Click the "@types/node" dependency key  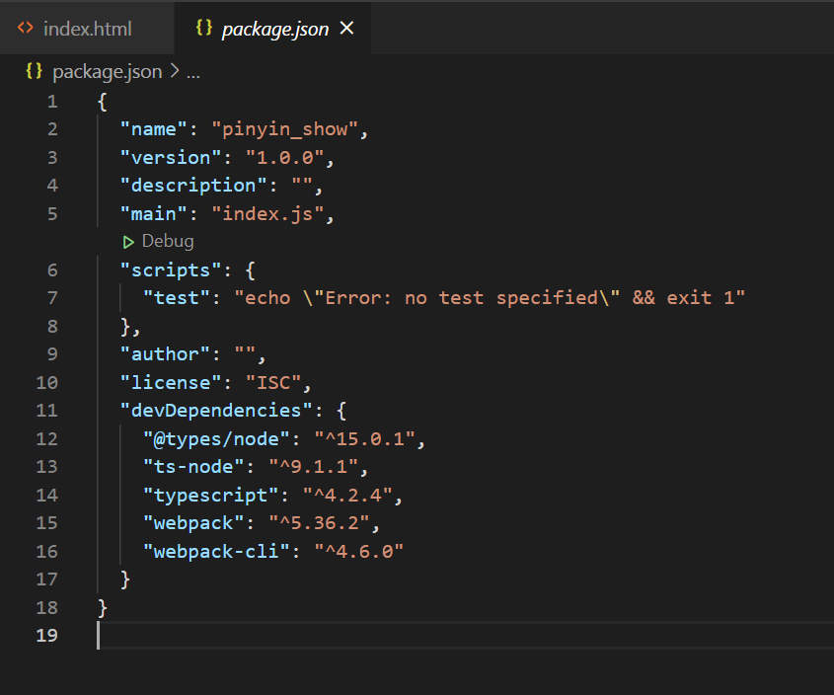click(x=216, y=439)
